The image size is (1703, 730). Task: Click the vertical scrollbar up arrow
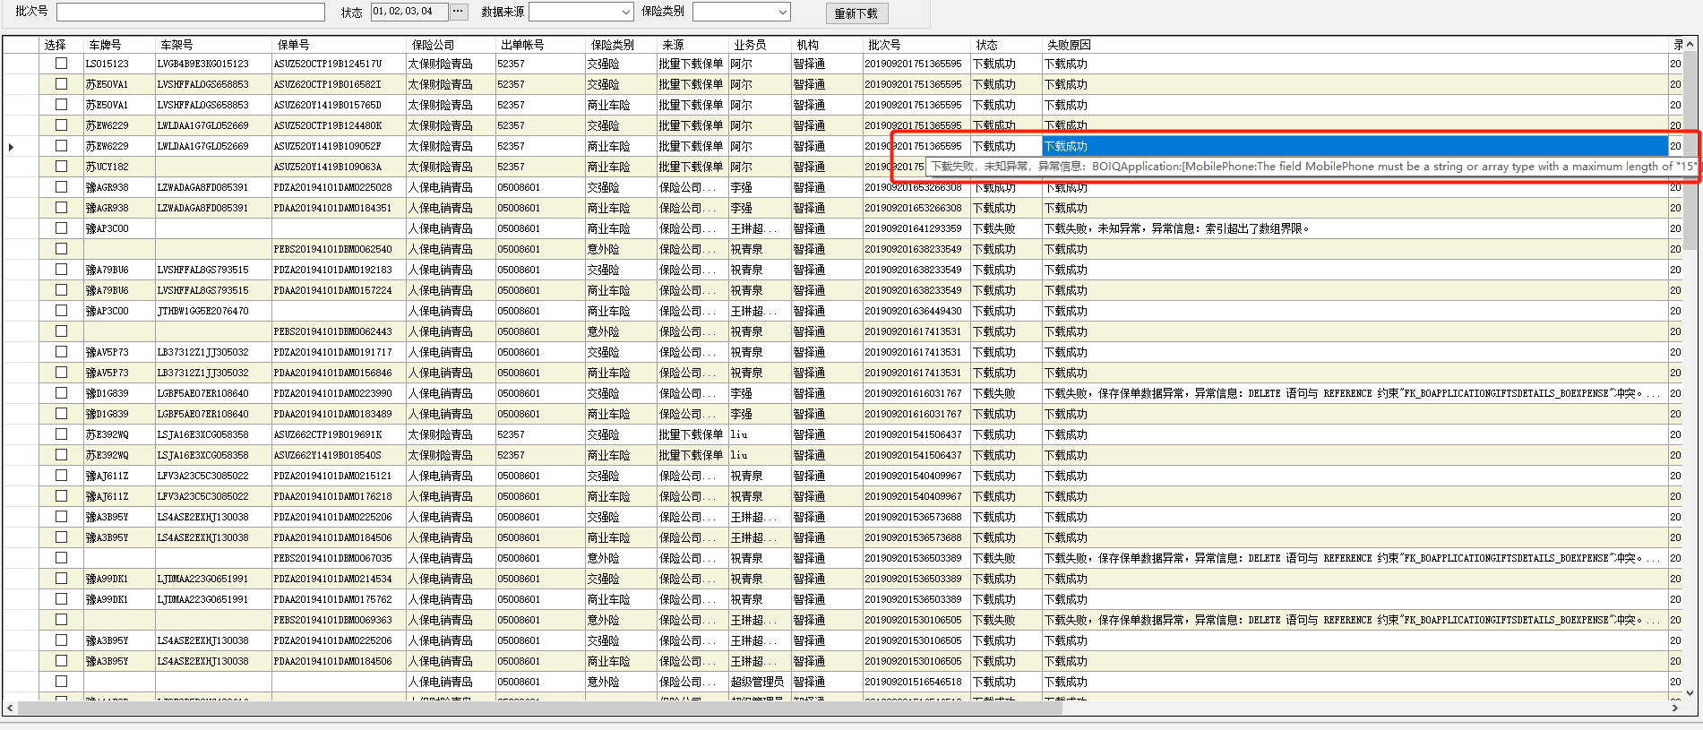1690,44
